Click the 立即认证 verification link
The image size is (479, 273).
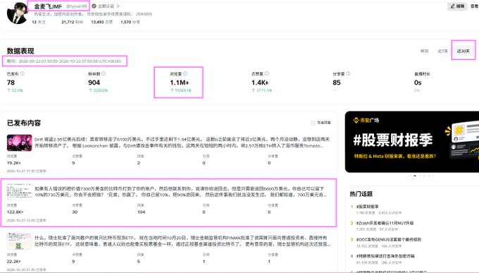coord(106,6)
